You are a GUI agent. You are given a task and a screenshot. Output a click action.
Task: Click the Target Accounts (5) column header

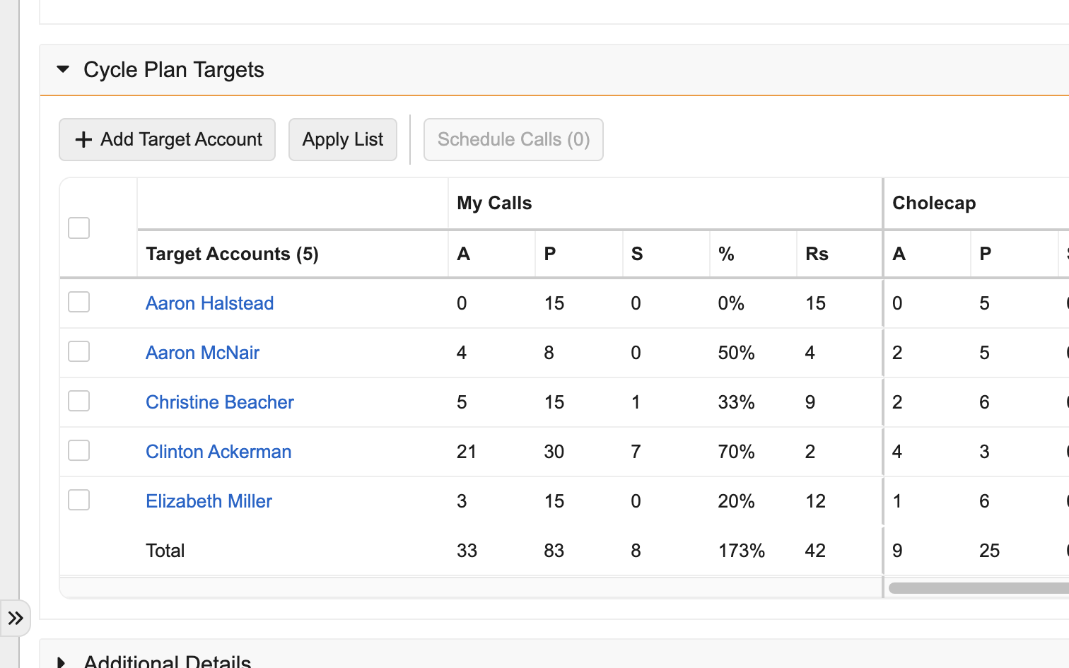(232, 254)
